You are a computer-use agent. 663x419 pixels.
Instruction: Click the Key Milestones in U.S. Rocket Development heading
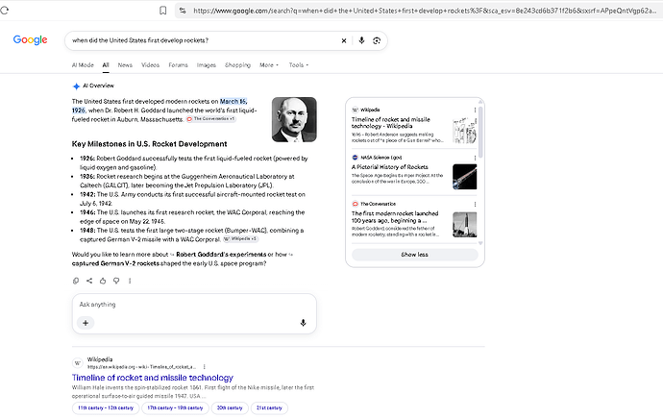tap(149, 144)
